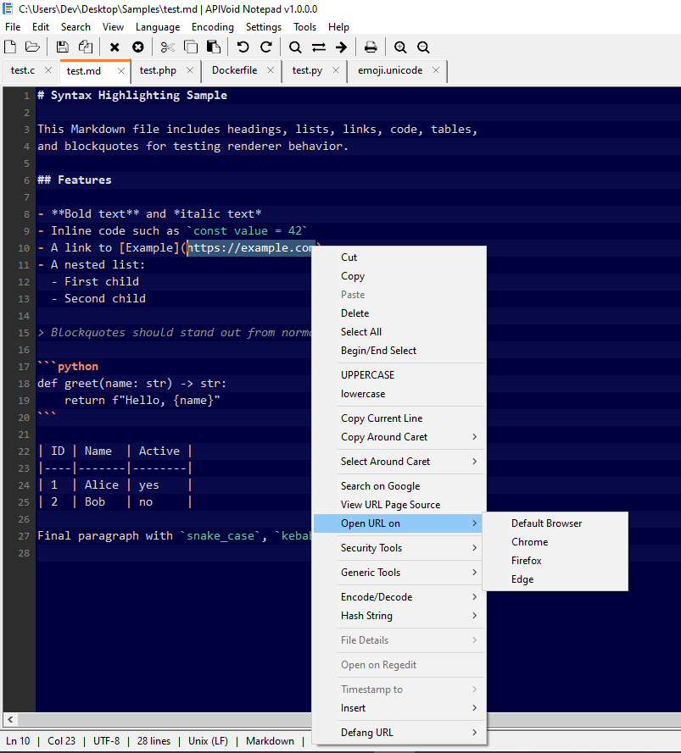The image size is (681, 753).
Task: Expand the Generic Tools submenu
Action: pos(399,573)
